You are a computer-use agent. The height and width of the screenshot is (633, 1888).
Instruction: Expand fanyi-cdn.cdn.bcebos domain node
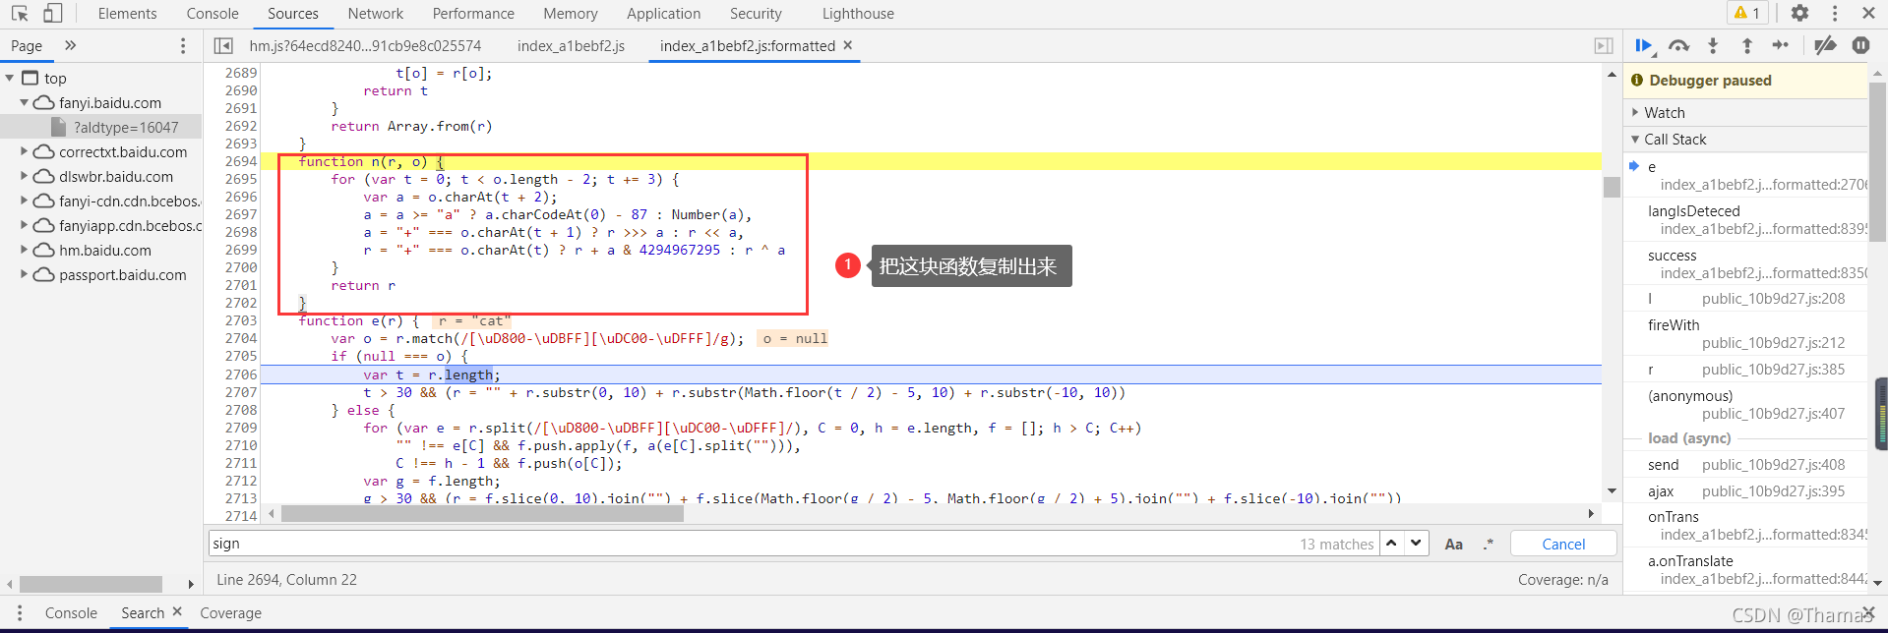25,201
